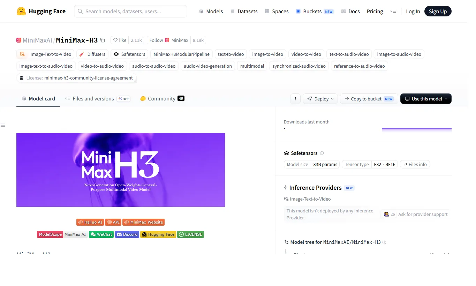Screen dimensions: 476x286
Task: Open the Hailuo AI badge
Action: pyautogui.click(x=90, y=222)
